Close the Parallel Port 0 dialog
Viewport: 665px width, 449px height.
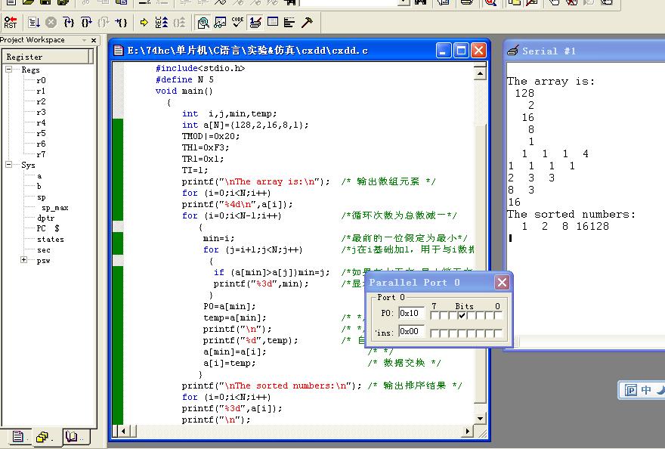502,282
